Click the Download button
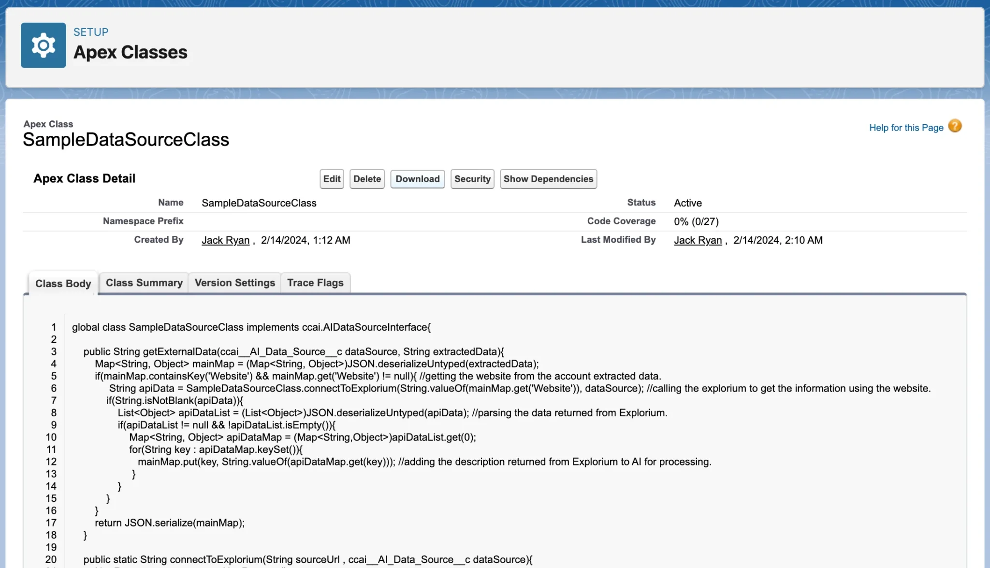Screen dimensions: 990x568 [417, 179]
